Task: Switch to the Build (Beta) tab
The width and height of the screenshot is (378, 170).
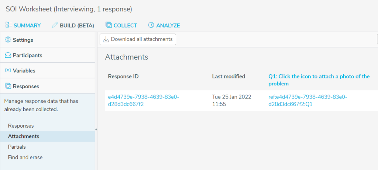Action: (77, 25)
